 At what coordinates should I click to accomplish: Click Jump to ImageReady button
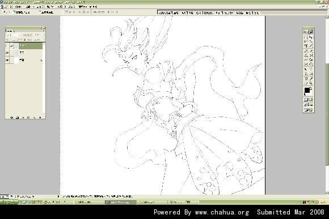point(309,110)
